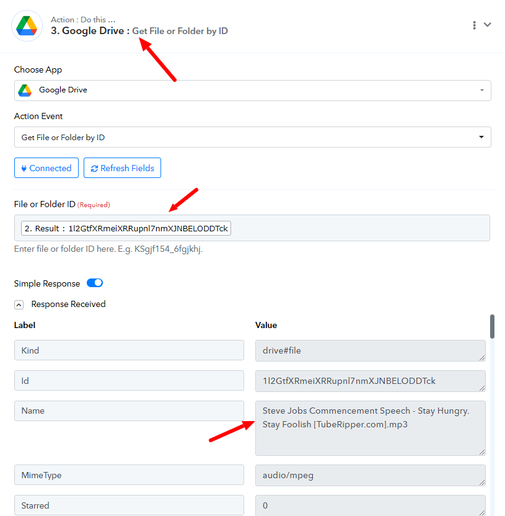Toggle the Simple Response switch
The image size is (505, 516).
[x=95, y=283]
